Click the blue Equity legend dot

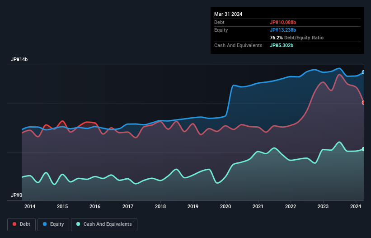click(x=45, y=224)
